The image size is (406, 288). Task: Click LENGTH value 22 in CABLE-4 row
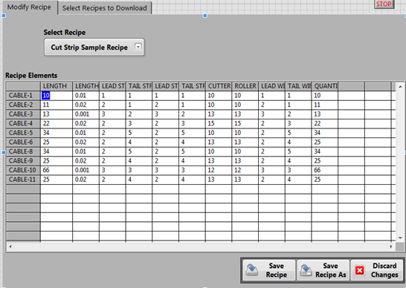click(57, 123)
